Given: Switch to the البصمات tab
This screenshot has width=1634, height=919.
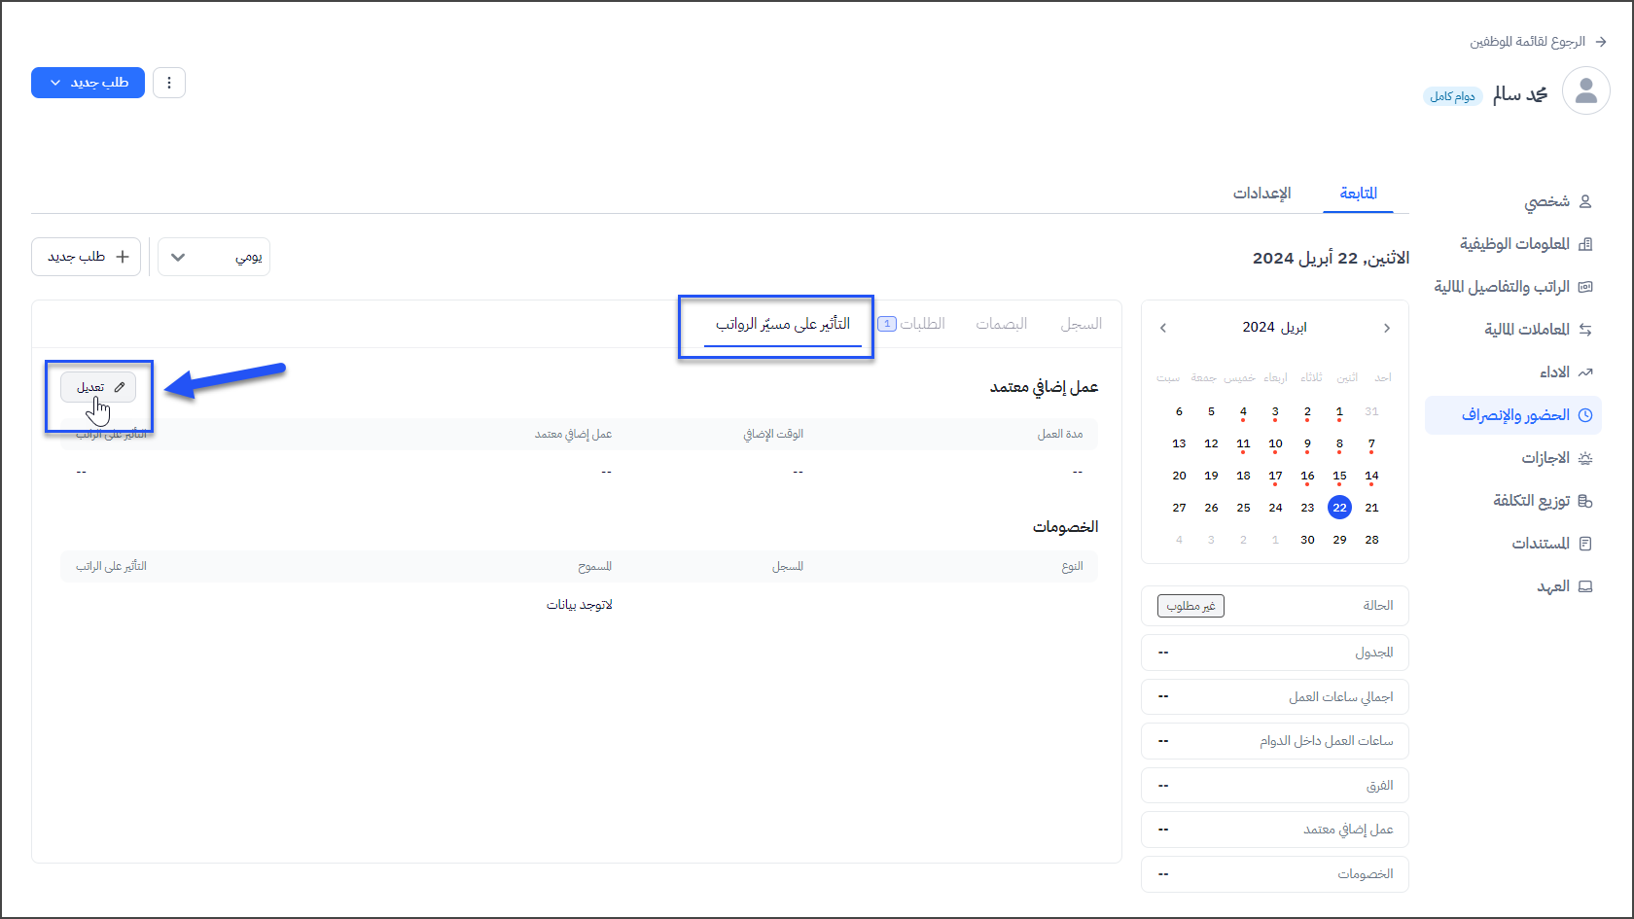Looking at the screenshot, I should point(1001,324).
